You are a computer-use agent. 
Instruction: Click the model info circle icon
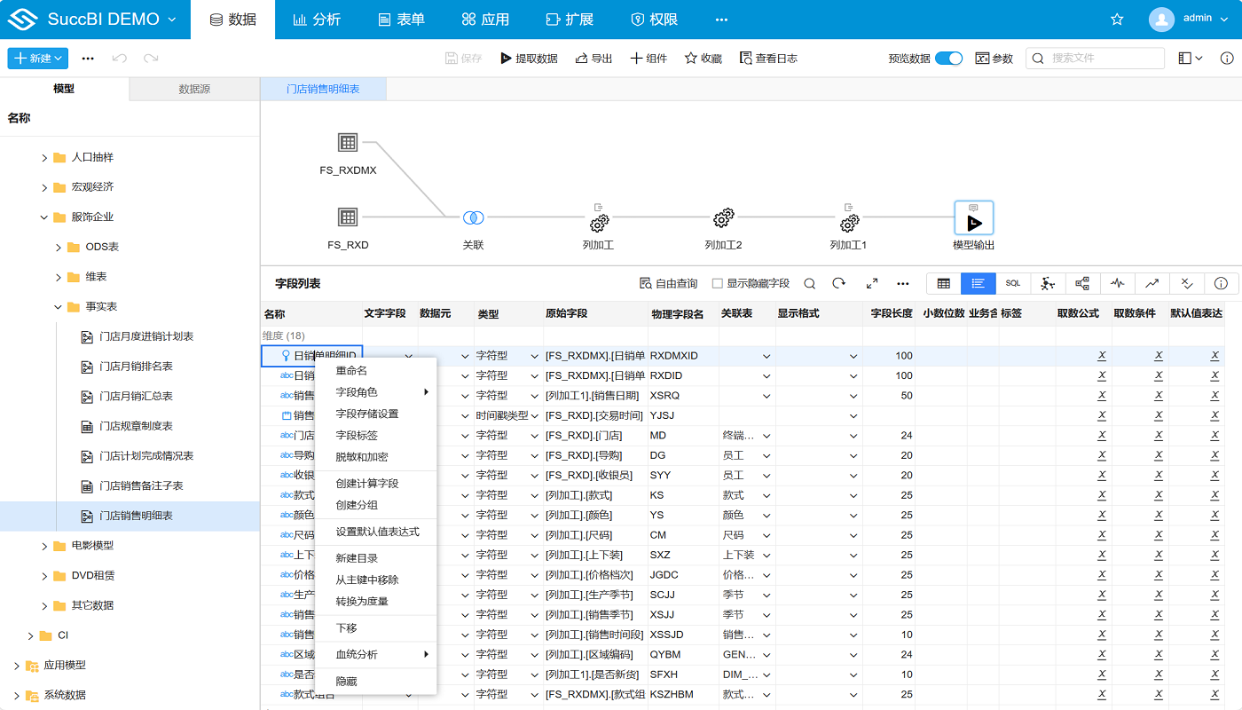pos(1222,283)
